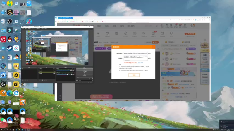
Task: Click the 关闭 button in the dialog
Action: point(134,75)
